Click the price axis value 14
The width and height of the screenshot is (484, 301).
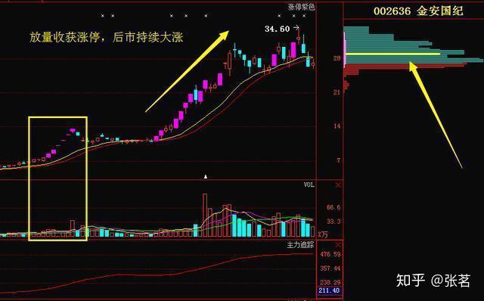(337, 126)
